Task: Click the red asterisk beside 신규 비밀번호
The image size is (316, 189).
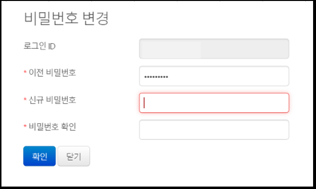Action: 25,99
